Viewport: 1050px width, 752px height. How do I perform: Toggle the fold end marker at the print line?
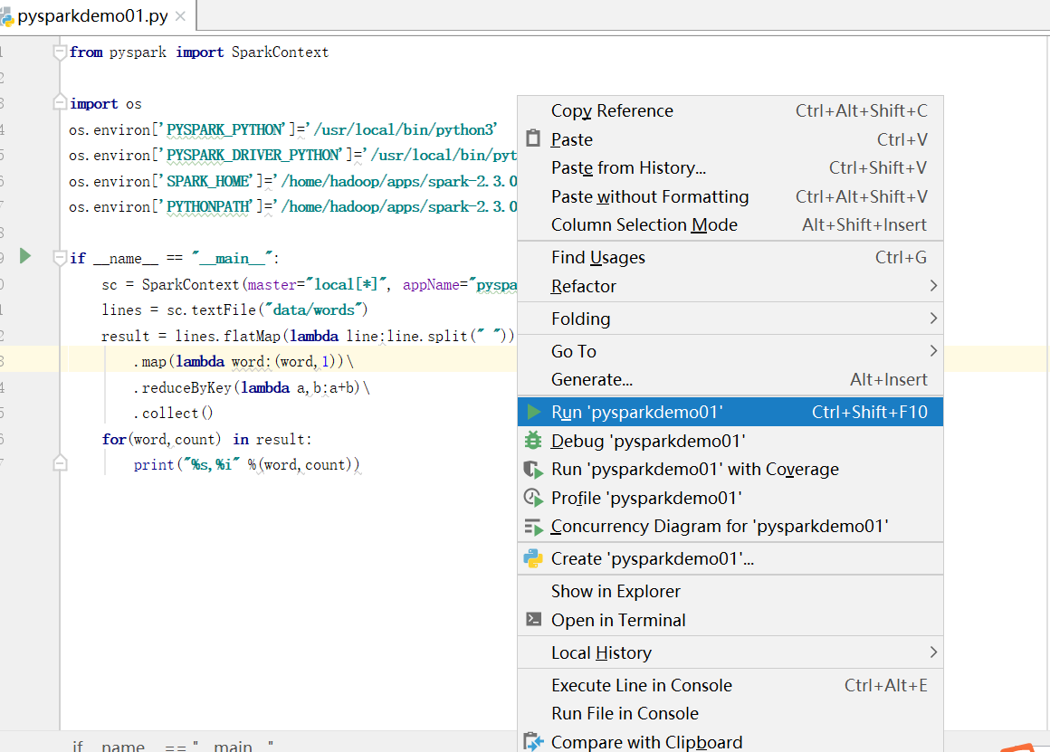pos(60,463)
